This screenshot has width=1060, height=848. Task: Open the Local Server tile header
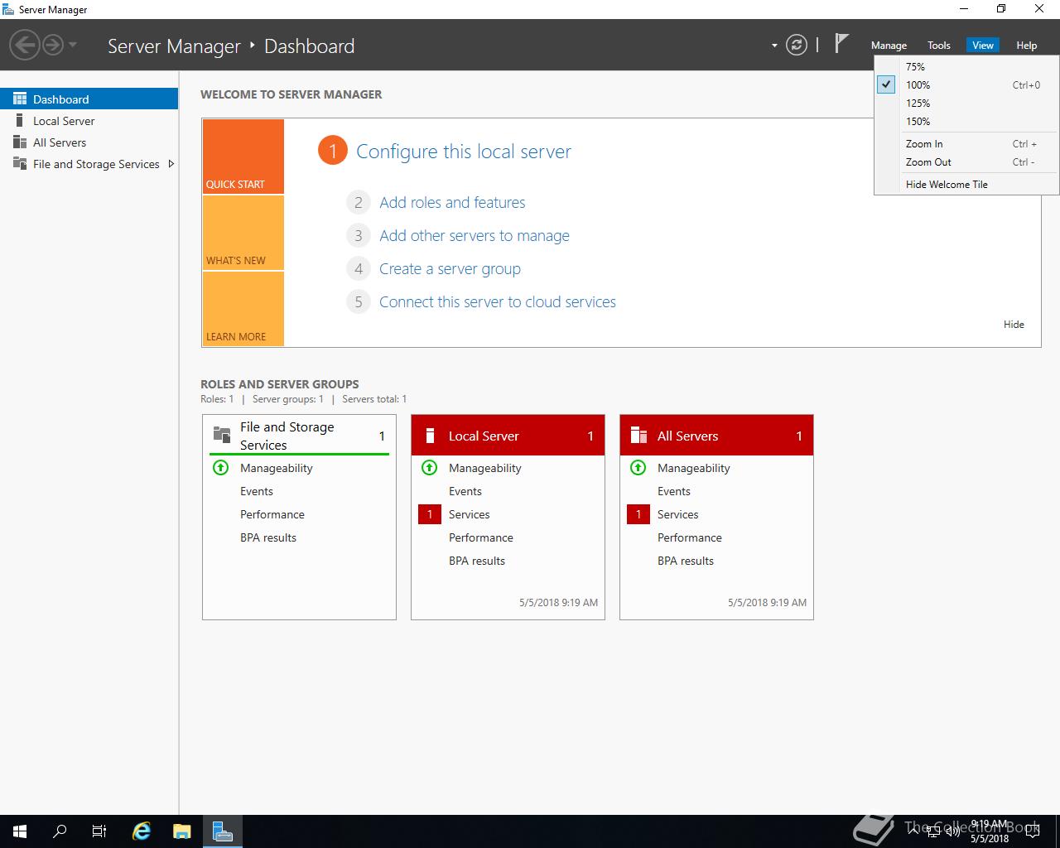click(508, 436)
